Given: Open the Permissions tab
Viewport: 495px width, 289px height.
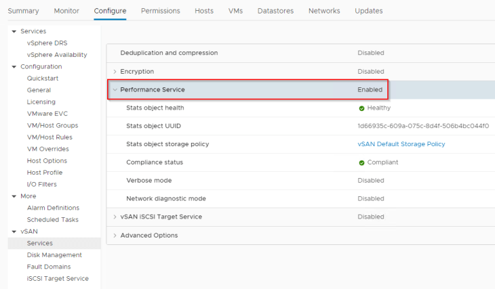Looking at the screenshot, I should click(160, 11).
